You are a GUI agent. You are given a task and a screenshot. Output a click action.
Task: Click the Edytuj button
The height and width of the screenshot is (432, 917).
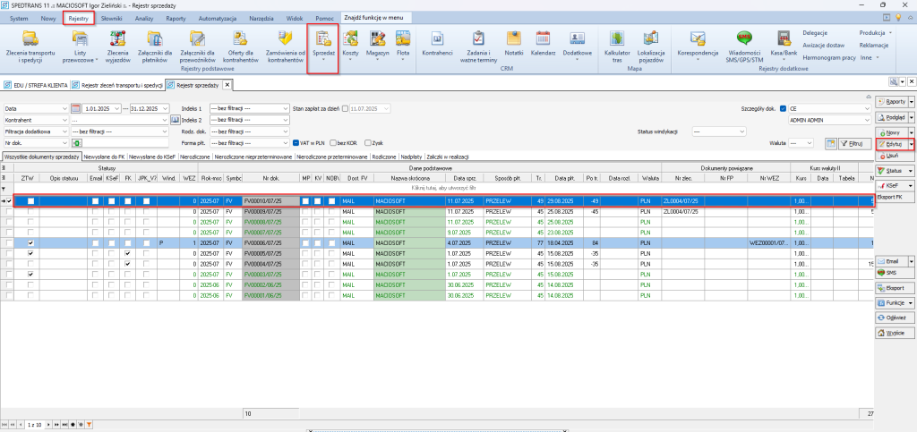(x=890, y=143)
